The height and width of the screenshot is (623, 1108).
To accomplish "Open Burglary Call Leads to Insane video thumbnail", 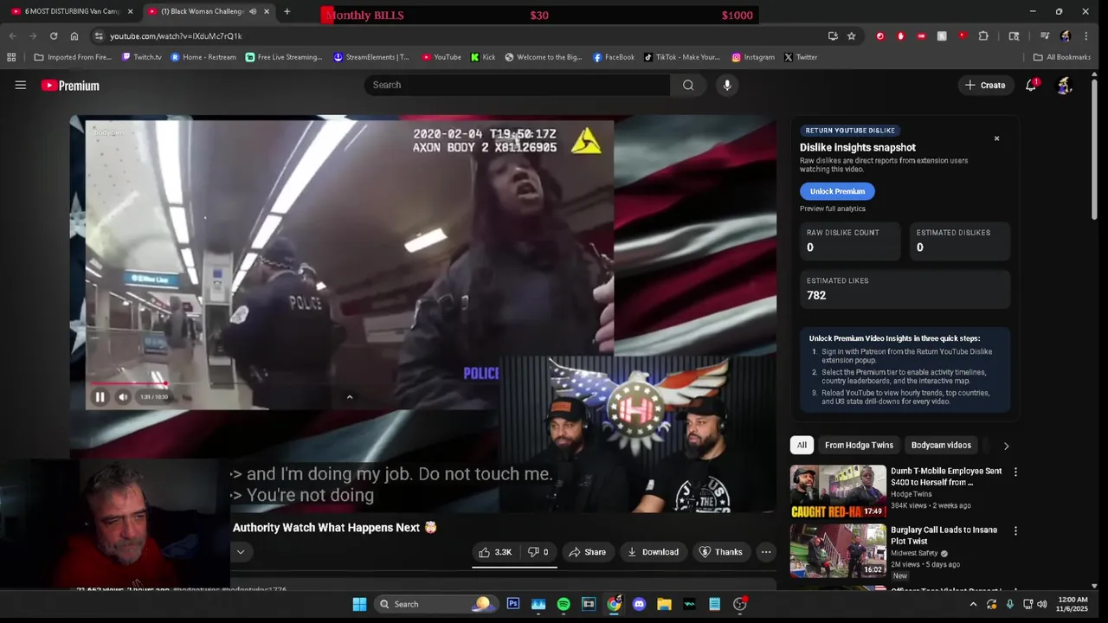I will pos(838,551).
